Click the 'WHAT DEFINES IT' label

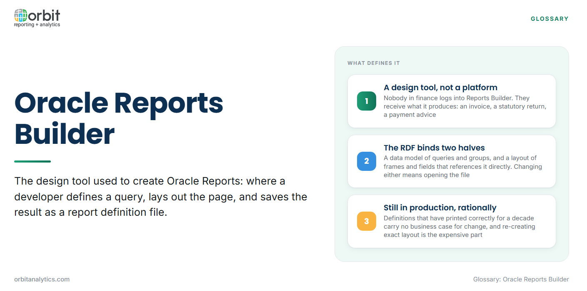pyautogui.click(x=374, y=63)
